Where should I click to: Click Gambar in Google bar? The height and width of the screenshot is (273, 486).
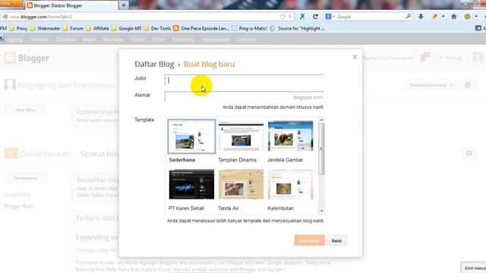pyautogui.click(x=66, y=39)
